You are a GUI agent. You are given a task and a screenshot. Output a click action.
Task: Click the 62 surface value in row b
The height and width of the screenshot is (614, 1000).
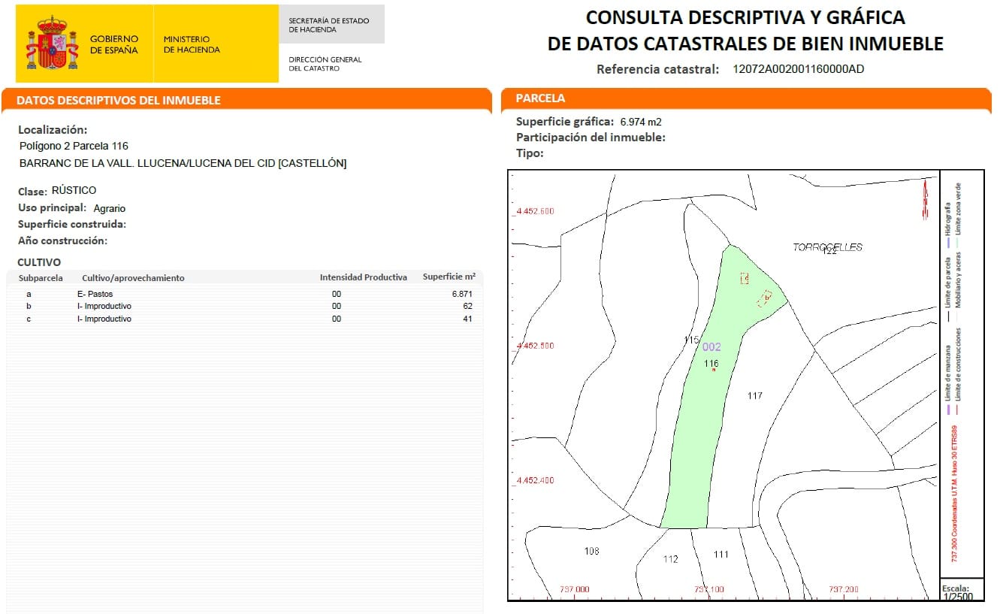[x=467, y=307]
